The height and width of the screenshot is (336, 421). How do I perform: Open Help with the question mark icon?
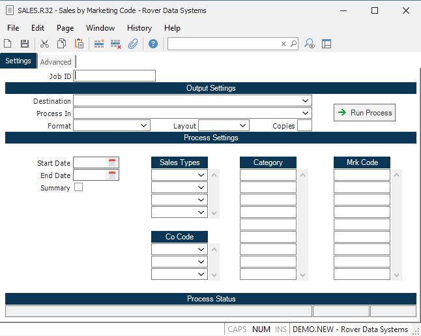pyautogui.click(x=153, y=44)
